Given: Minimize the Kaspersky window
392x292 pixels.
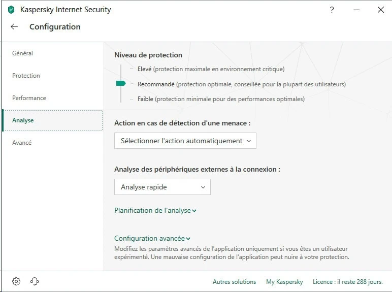Looking at the screenshot, I should [x=356, y=10].
